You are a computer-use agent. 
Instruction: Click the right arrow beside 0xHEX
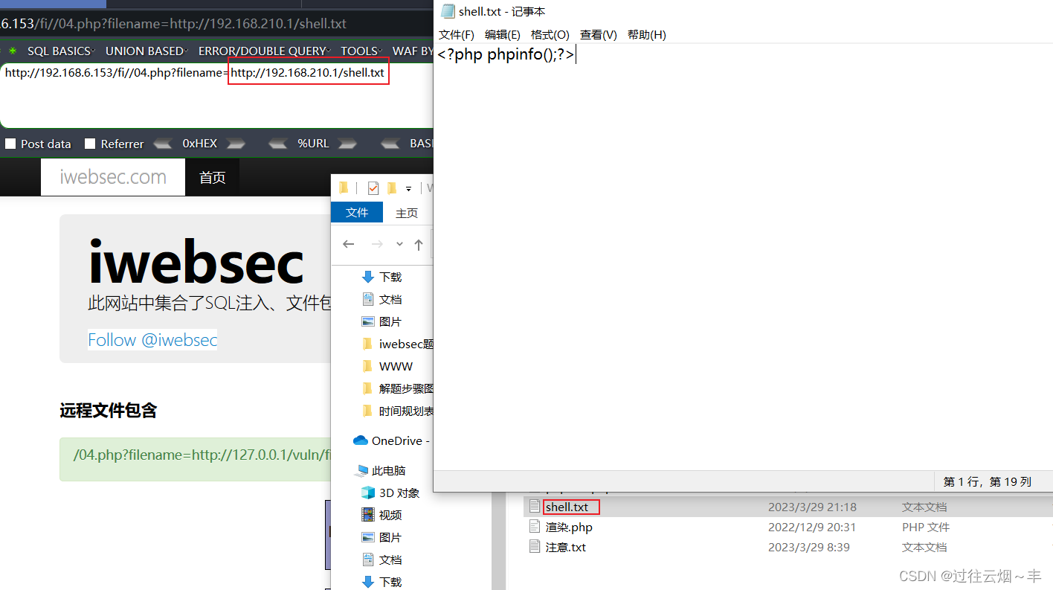point(236,144)
